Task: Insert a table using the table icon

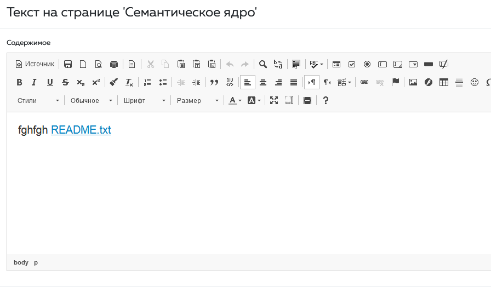Action: 444,82
